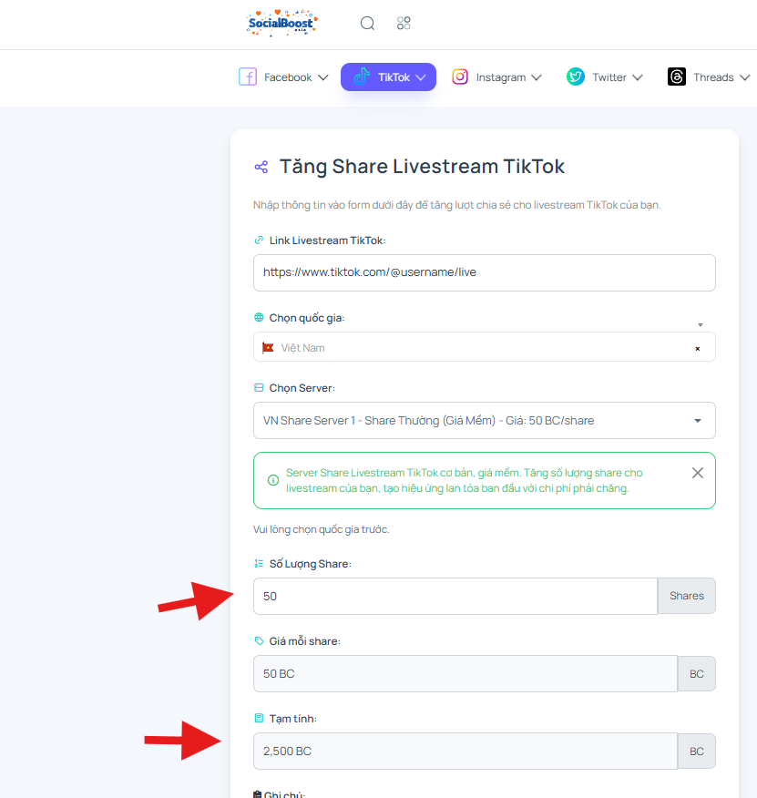
Task: Click the Tạm tính total field
Action: (x=465, y=752)
